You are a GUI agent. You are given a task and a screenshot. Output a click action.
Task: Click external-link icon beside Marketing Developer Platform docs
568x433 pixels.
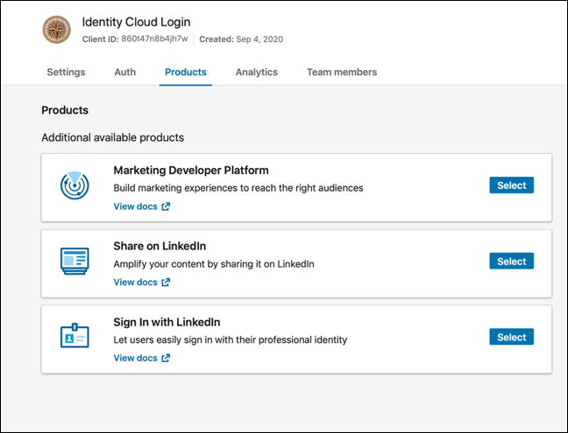click(x=166, y=207)
